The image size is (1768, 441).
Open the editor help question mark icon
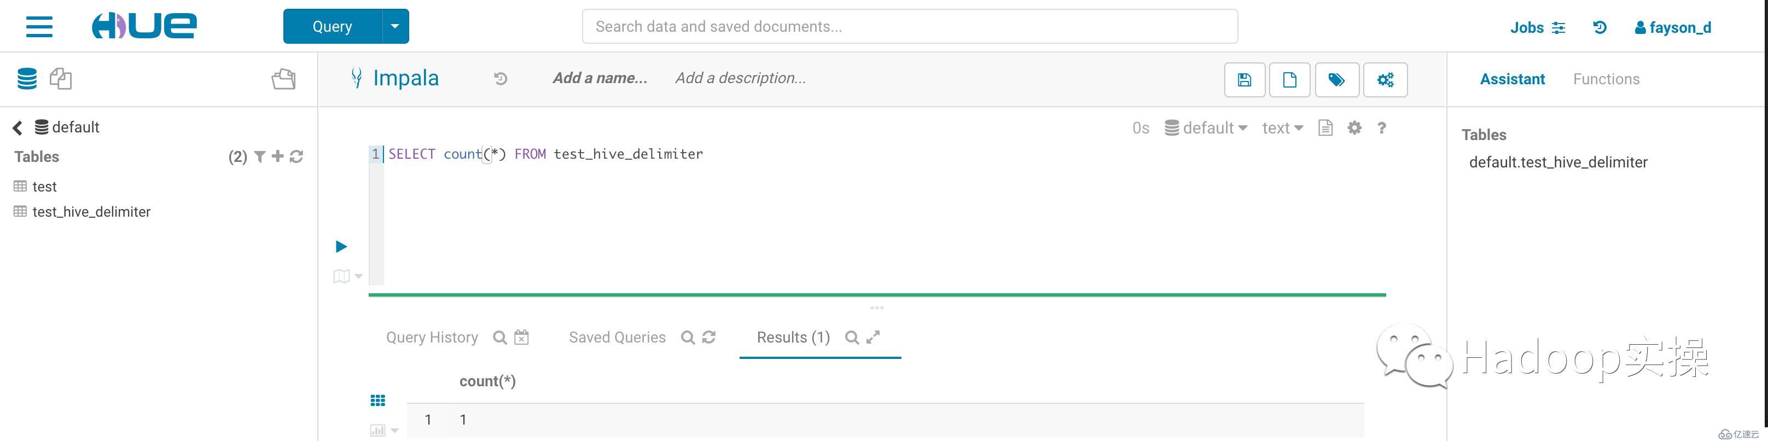(x=1382, y=128)
